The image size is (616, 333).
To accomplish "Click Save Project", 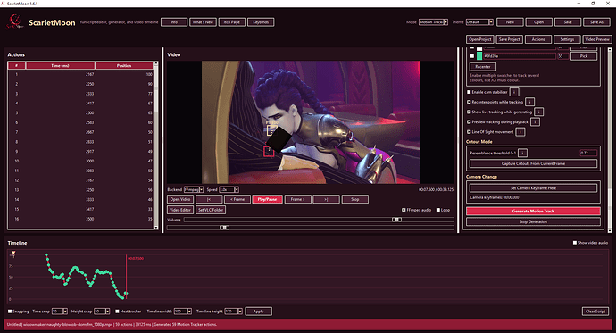I will pos(509,39).
